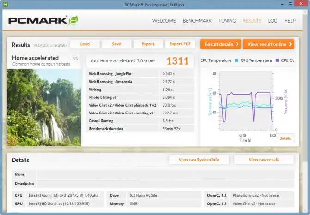
Task: Open the Welcome tab
Action: [164, 21]
